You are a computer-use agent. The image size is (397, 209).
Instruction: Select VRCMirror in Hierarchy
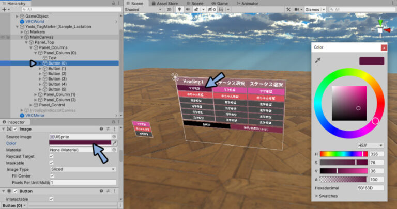[35, 115]
